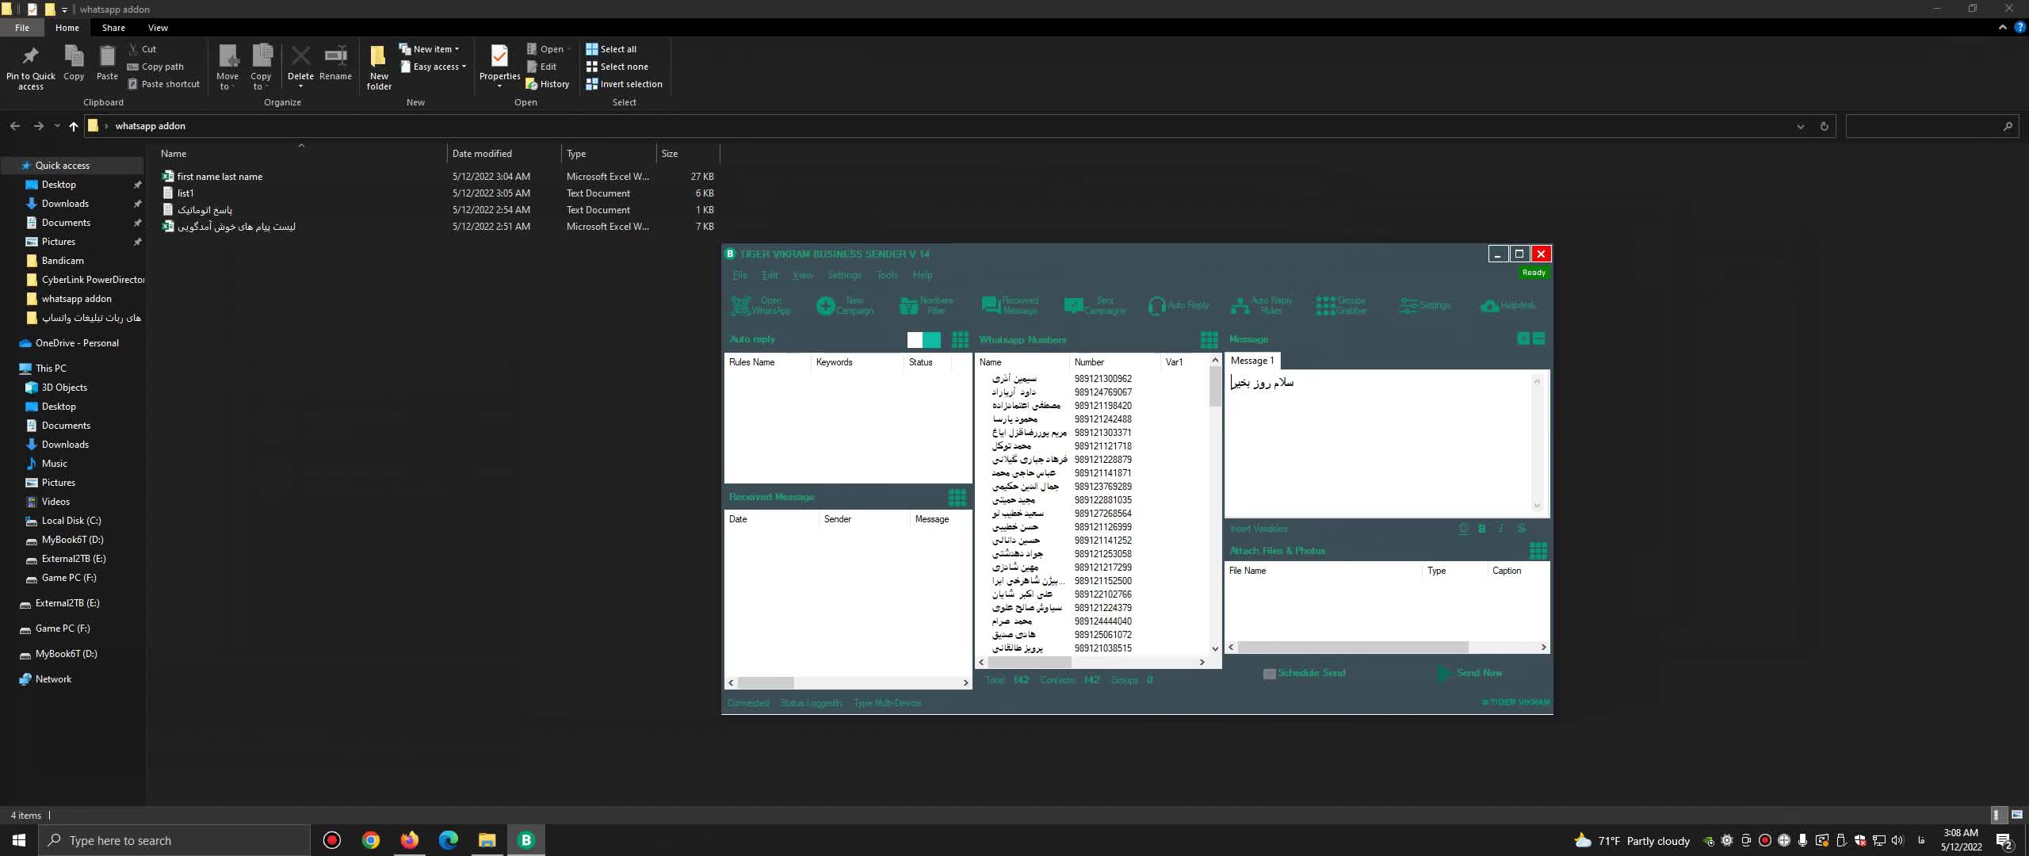This screenshot has height=856, width=2029.
Task: Open the Numbers Filter tool
Action: (927, 305)
